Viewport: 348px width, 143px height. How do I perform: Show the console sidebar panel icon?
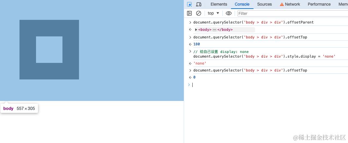point(189,13)
